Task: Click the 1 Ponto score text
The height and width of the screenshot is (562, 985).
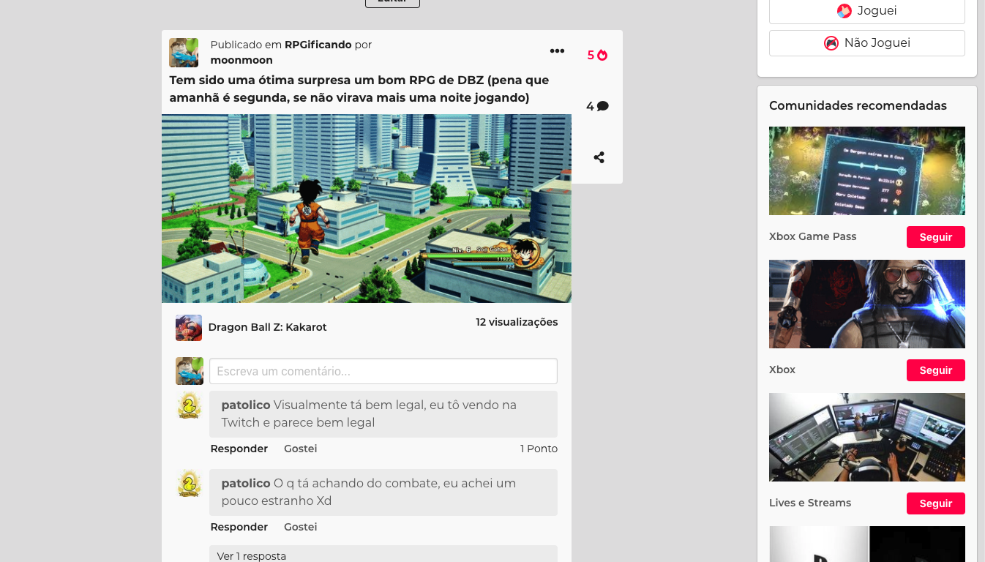Action: [539, 449]
